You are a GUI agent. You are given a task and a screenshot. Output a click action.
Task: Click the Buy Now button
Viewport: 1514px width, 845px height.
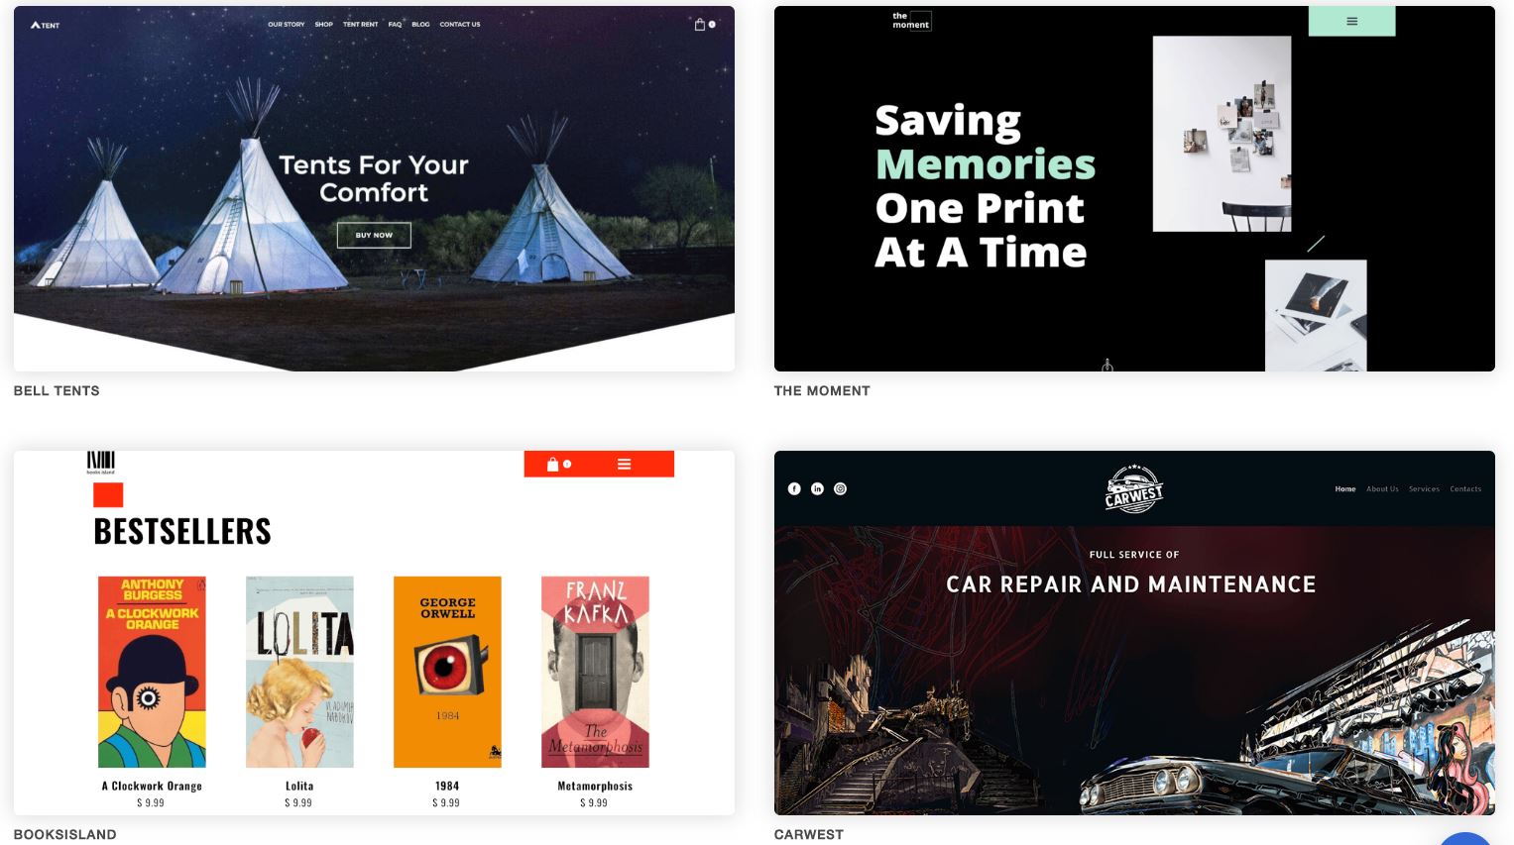[x=374, y=235]
